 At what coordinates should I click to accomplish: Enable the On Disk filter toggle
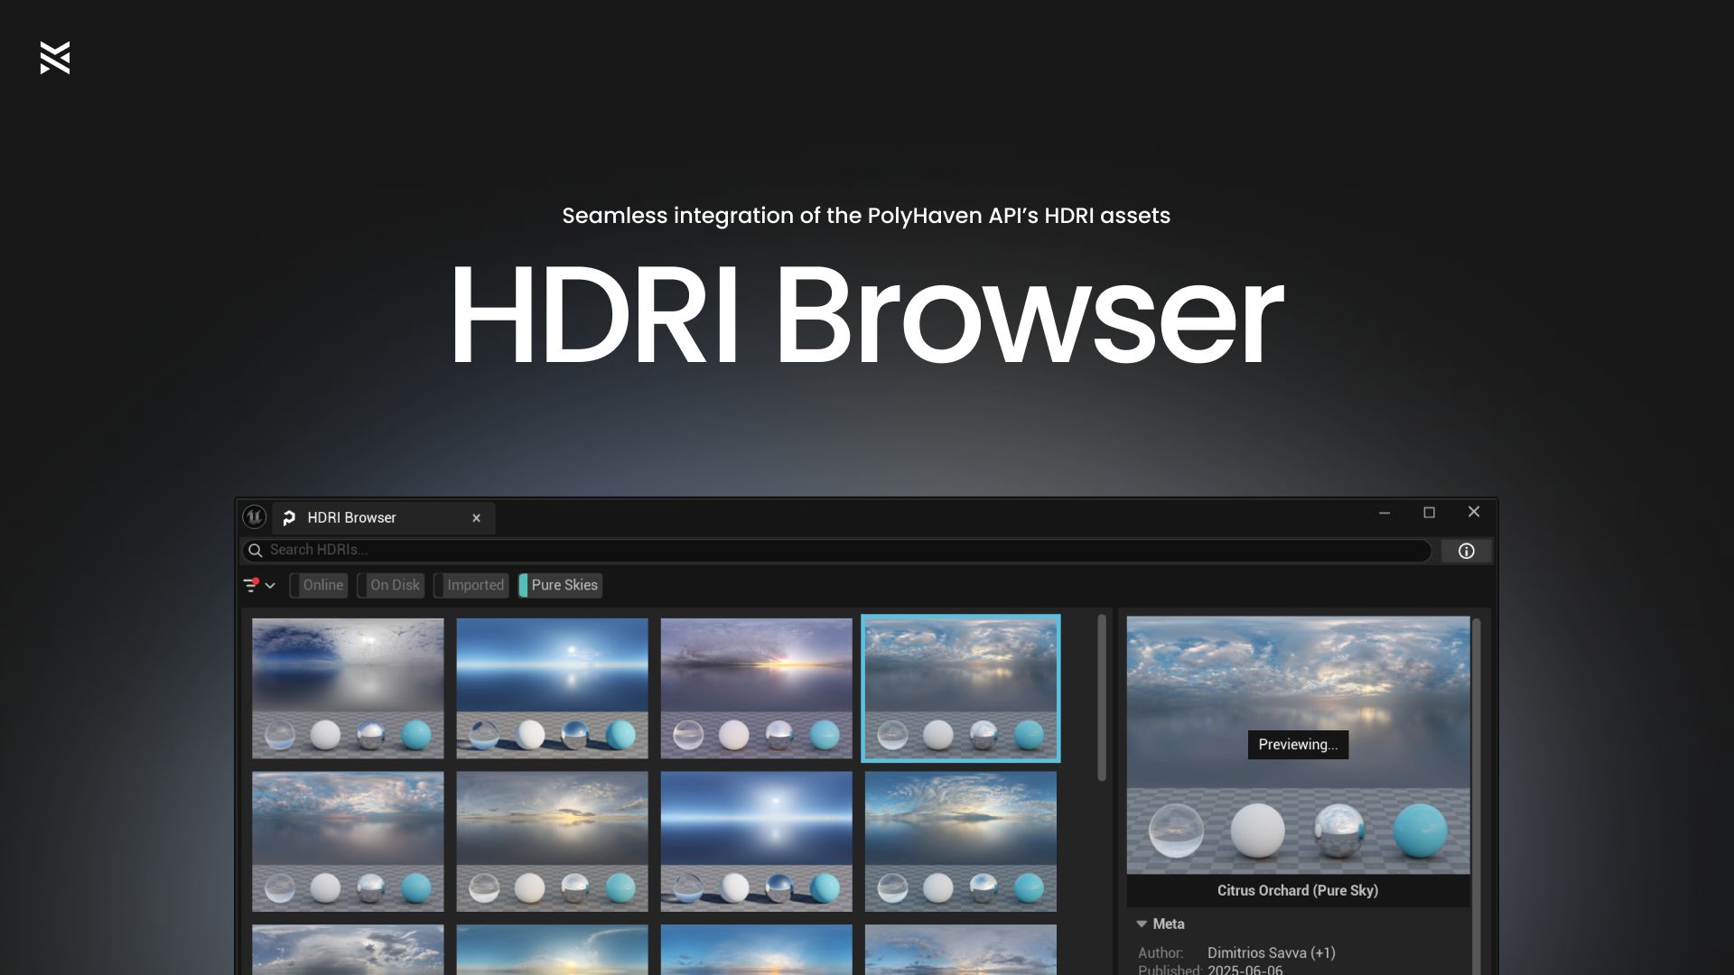(x=391, y=585)
